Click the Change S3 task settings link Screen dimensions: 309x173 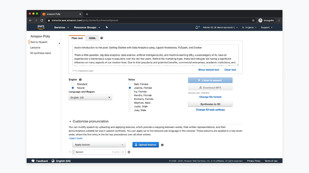pos(210,110)
